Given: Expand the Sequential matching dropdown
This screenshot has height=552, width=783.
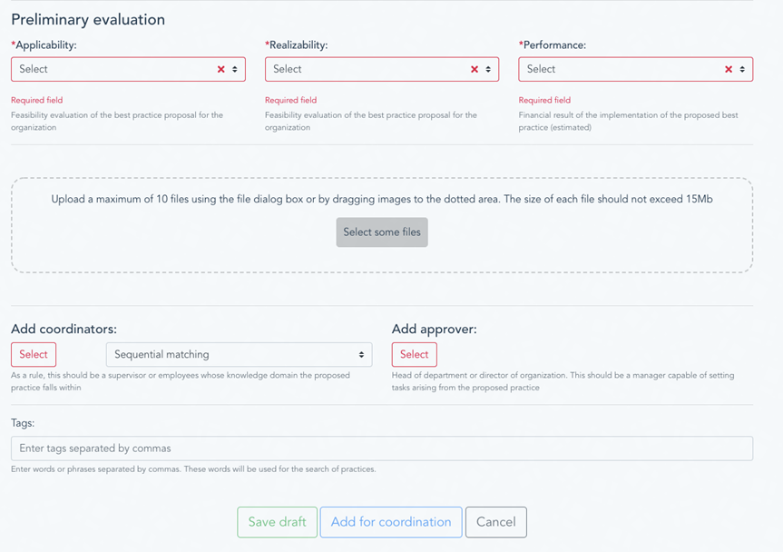Looking at the screenshot, I should (x=240, y=355).
